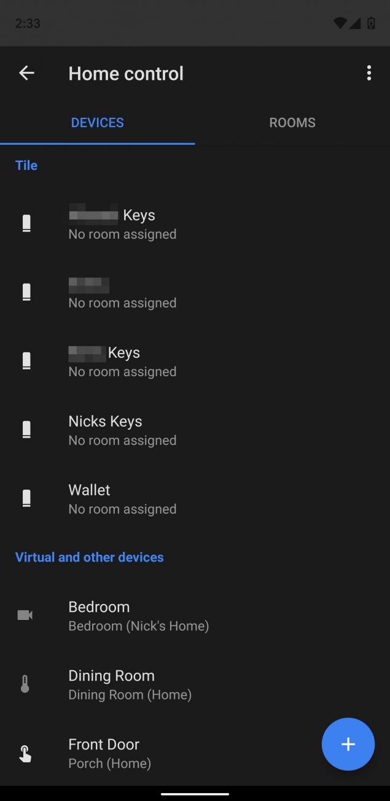The image size is (390, 801).
Task: Select the Devices tab
Action: (x=97, y=123)
